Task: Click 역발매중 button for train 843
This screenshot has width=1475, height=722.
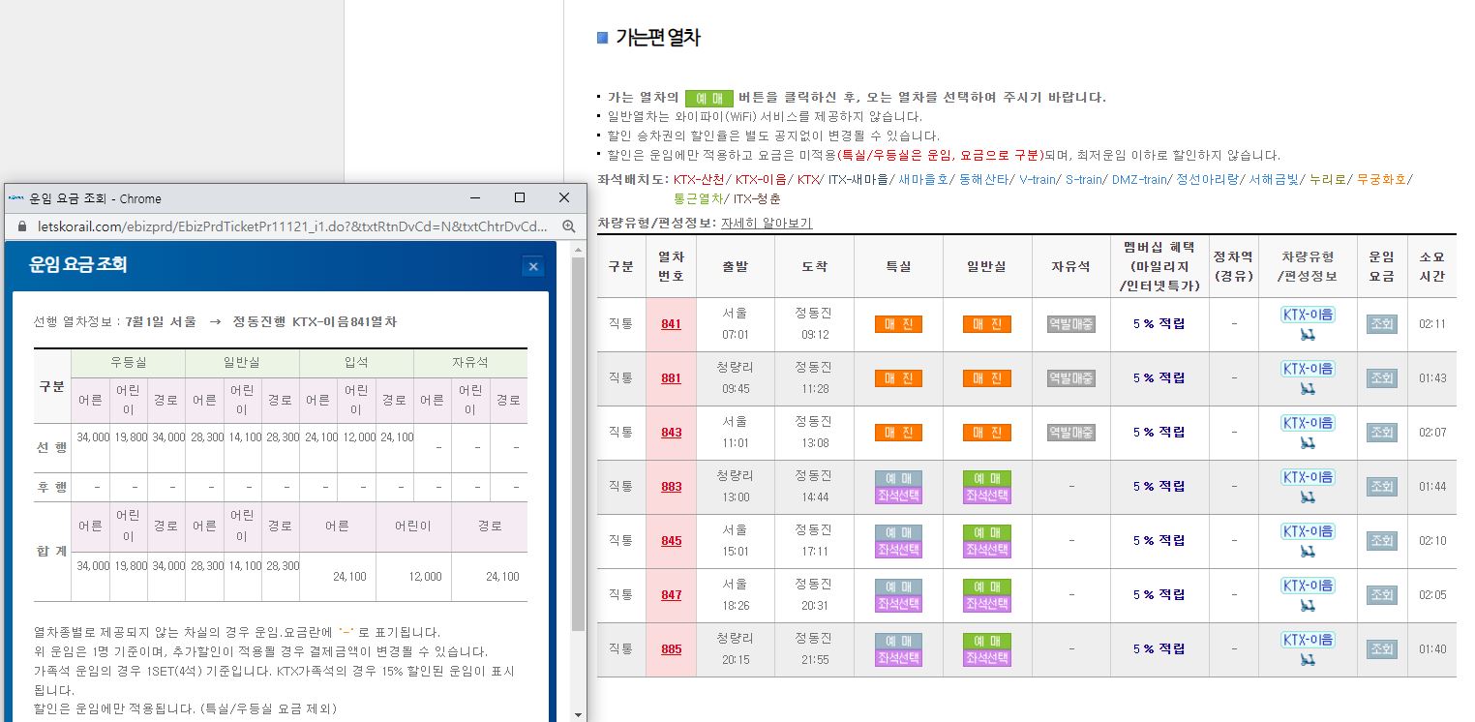Action: coord(1071,433)
